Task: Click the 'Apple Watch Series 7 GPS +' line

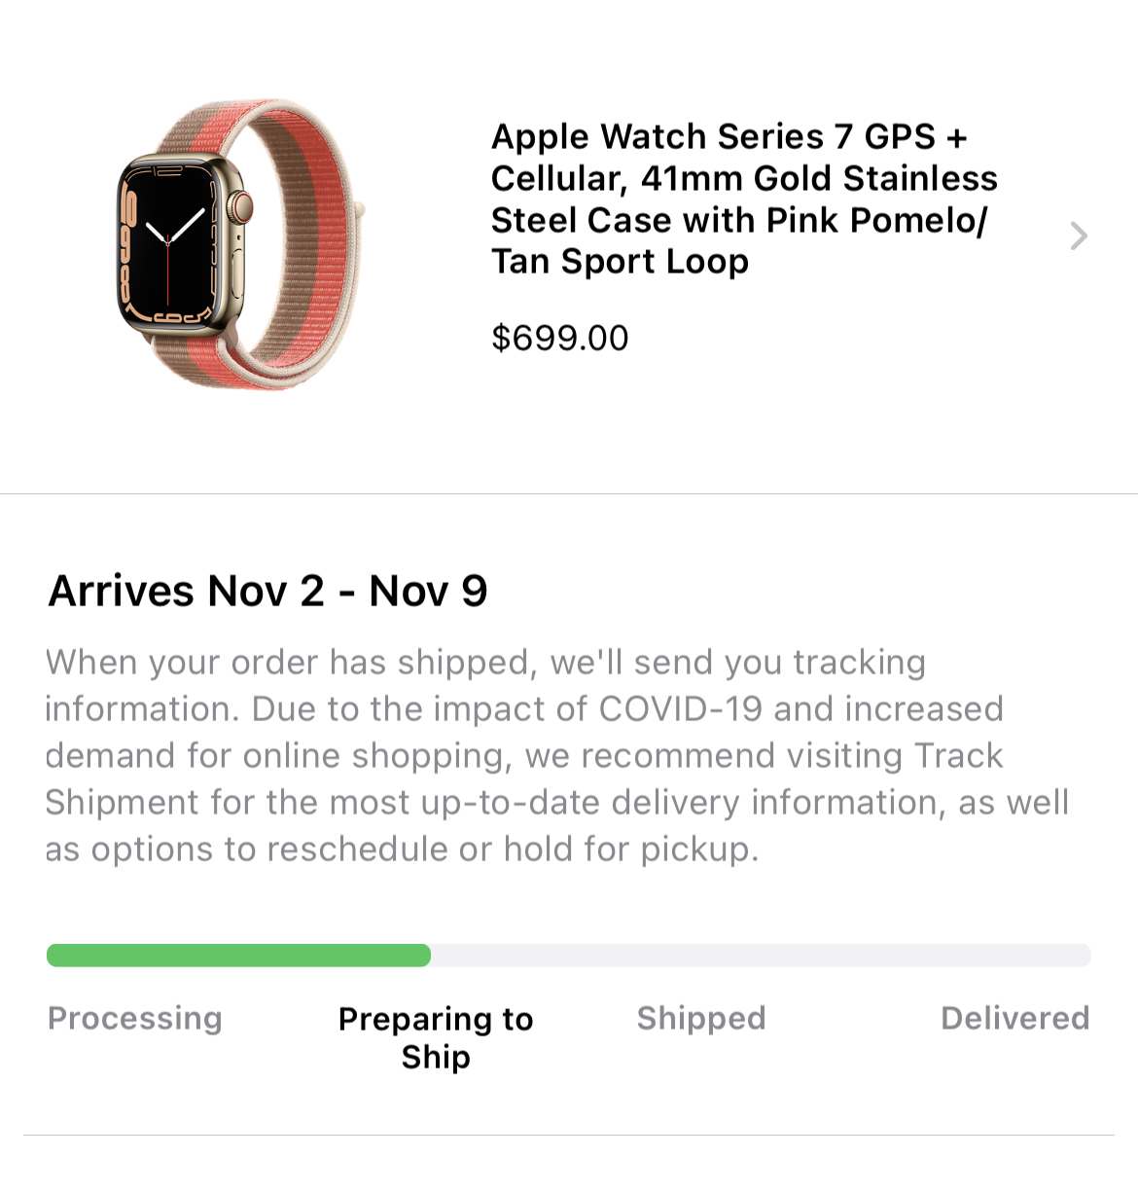Action: point(729,136)
